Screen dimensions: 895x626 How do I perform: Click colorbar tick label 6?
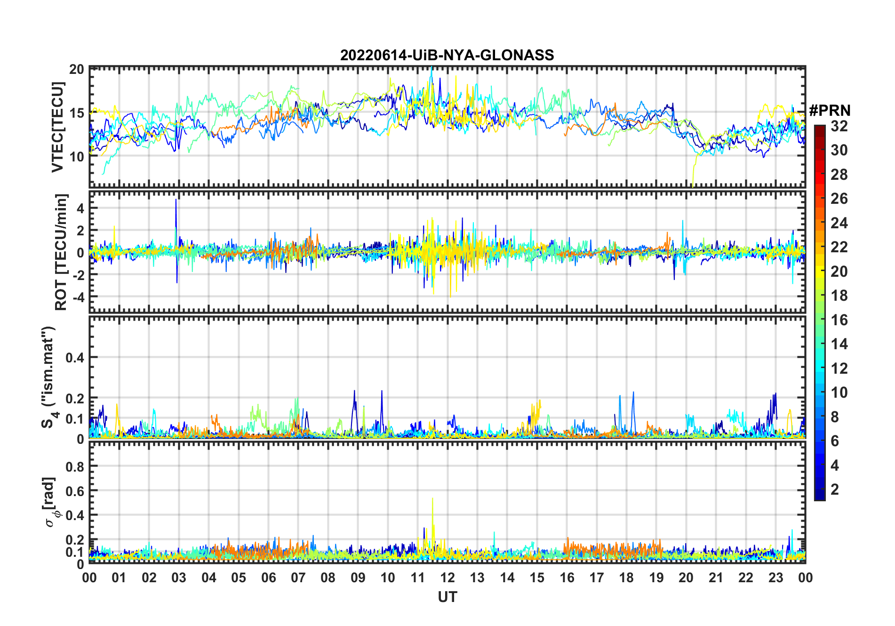(x=835, y=441)
